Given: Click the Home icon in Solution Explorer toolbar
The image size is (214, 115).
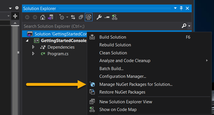Looking at the screenshot, I should [x=42, y=17].
